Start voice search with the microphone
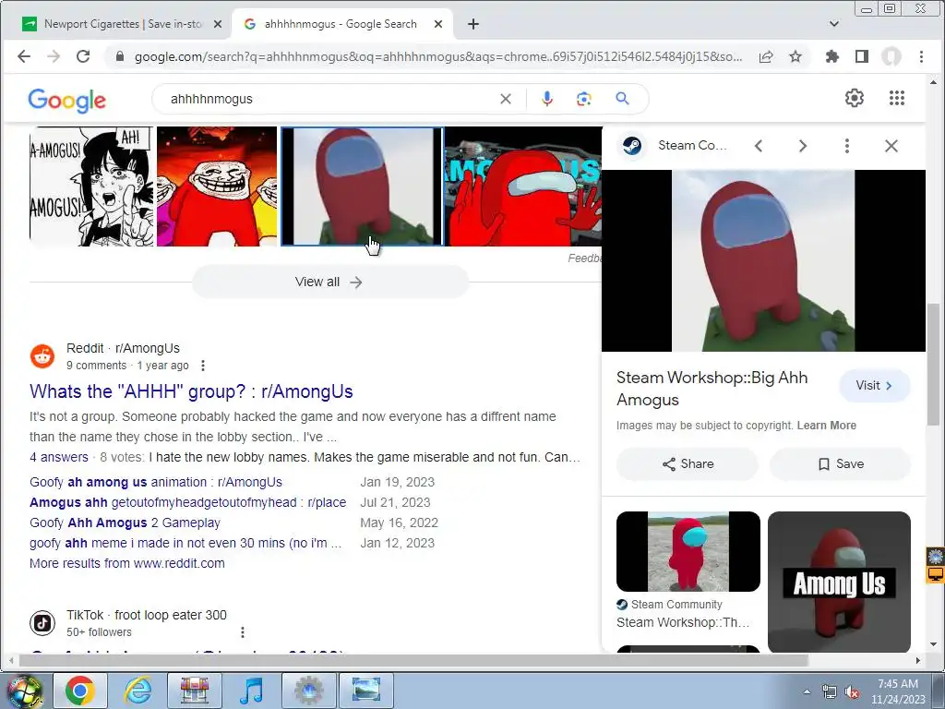This screenshot has width=945, height=709. (x=546, y=99)
